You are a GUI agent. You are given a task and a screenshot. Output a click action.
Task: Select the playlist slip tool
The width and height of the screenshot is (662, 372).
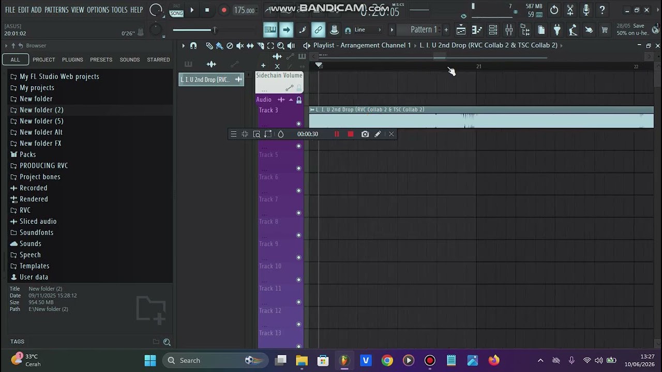[250, 45]
